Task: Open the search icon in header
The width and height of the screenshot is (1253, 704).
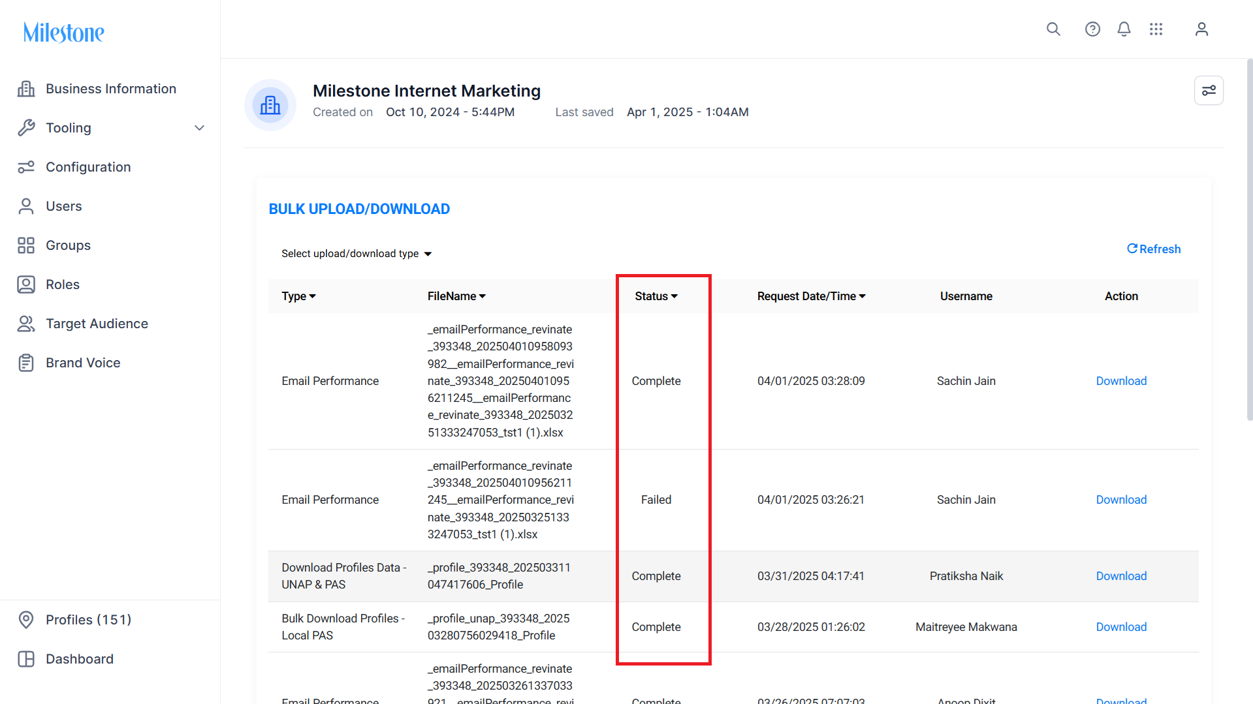Action: (x=1053, y=29)
